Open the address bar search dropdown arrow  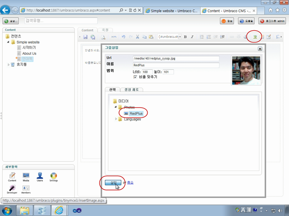[126, 10]
